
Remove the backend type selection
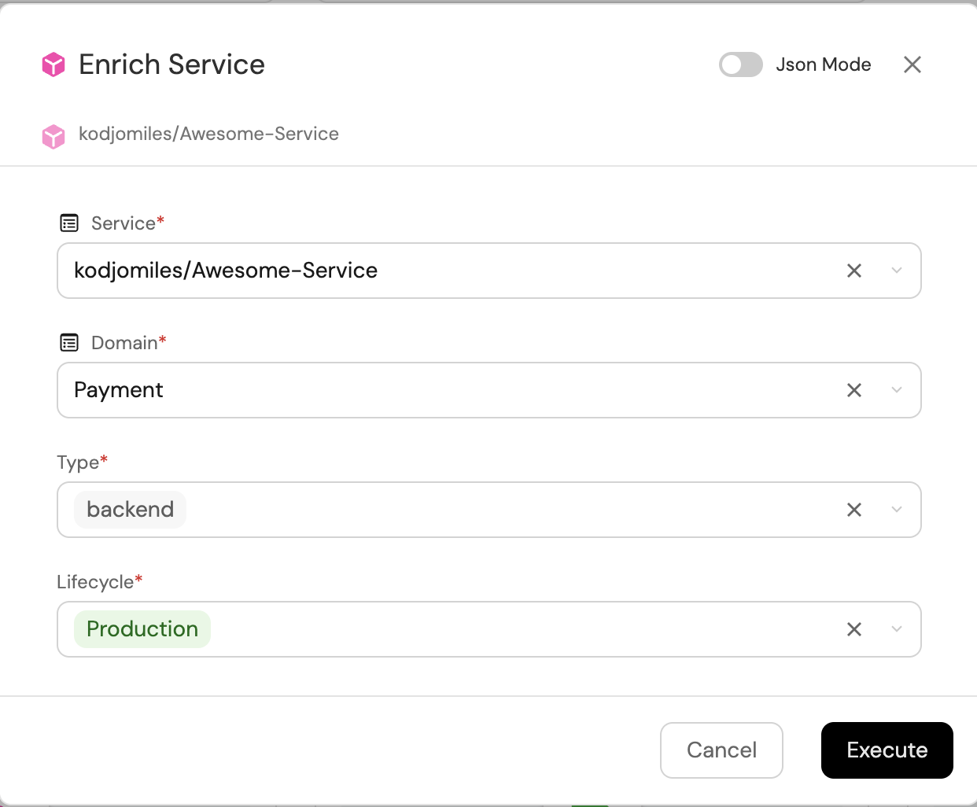coord(854,510)
